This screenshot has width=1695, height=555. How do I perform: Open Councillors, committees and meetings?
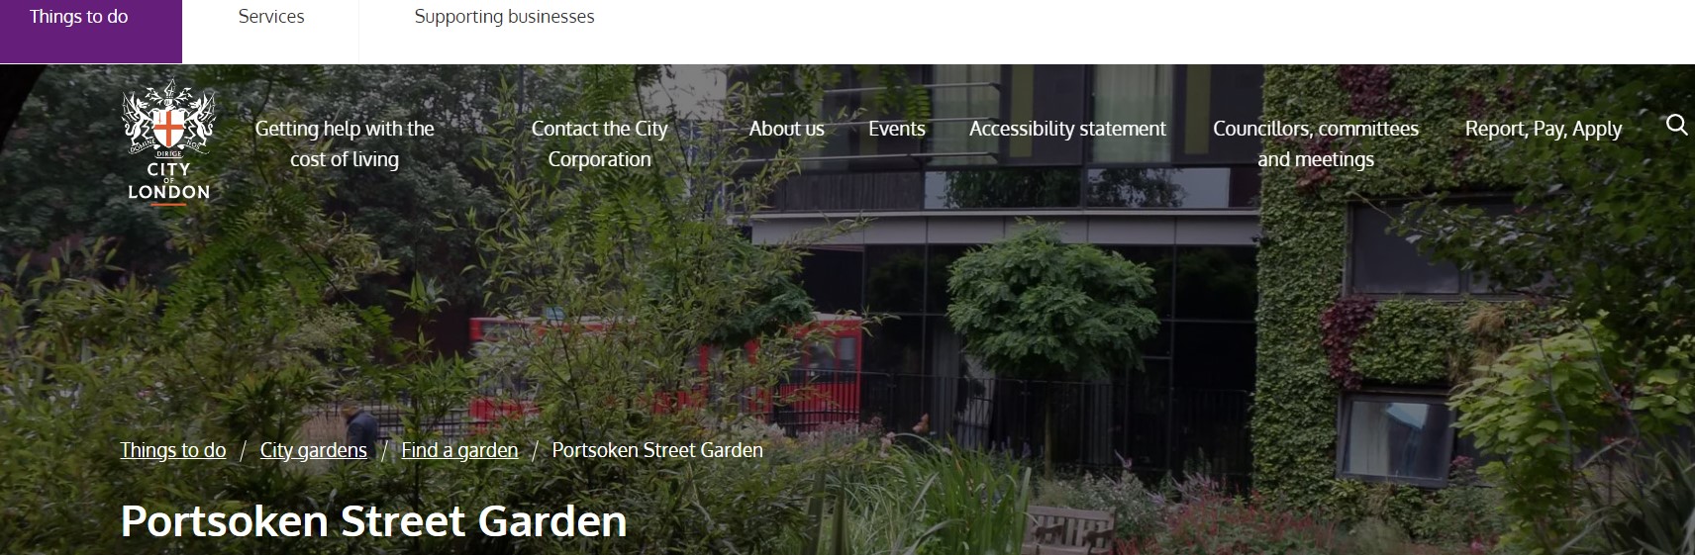coord(1316,143)
